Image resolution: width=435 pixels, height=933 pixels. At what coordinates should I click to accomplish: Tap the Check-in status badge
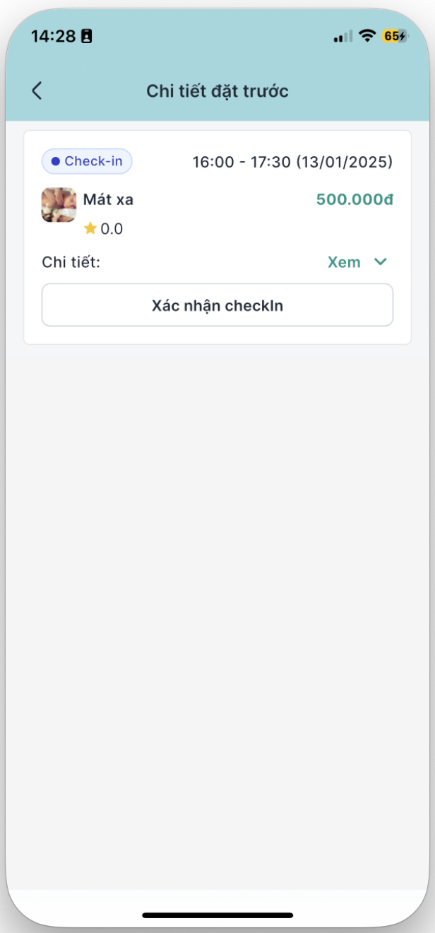pos(87,162)
